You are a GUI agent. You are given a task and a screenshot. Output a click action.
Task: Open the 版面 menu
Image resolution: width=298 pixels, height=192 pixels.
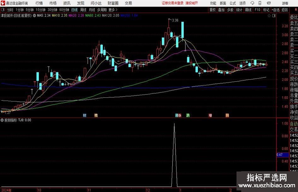pyautogui.click(x=223, y=3)
